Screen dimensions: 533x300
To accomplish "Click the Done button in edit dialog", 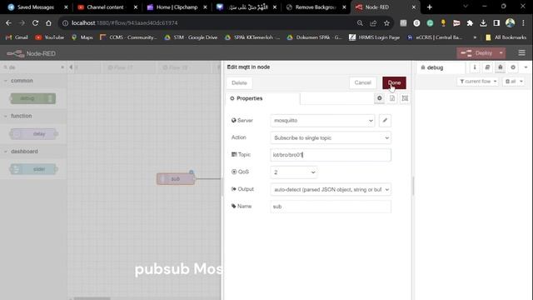I will (394, 82).
